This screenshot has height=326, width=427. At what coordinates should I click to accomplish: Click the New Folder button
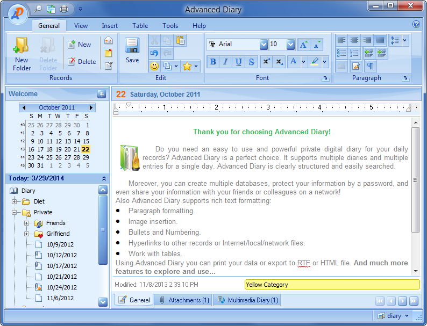22,54
